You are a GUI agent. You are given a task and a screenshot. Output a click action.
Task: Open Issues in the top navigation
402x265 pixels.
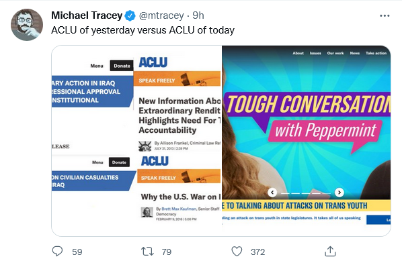315,53
